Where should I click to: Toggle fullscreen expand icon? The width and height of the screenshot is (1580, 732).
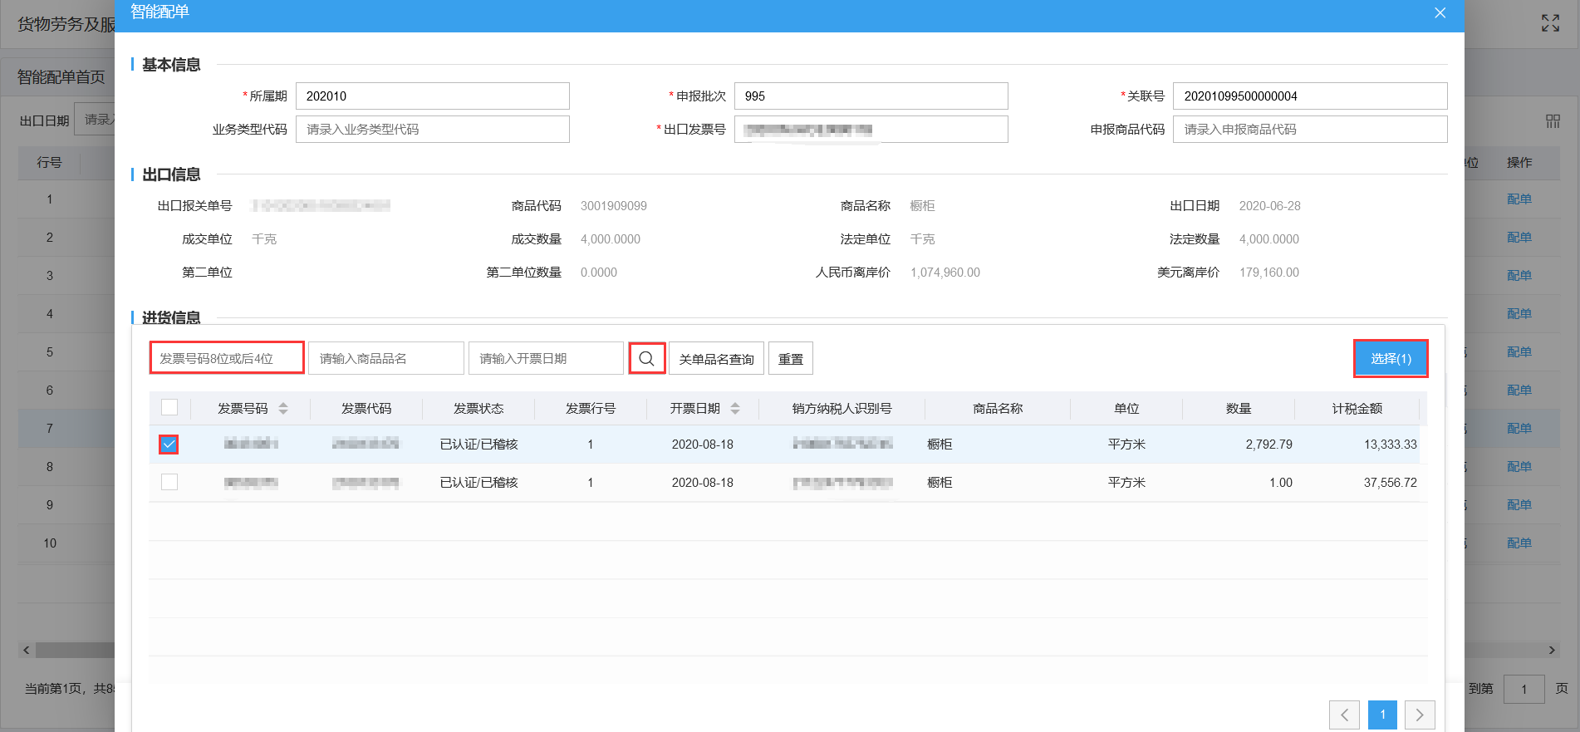tap(1550, 23)
